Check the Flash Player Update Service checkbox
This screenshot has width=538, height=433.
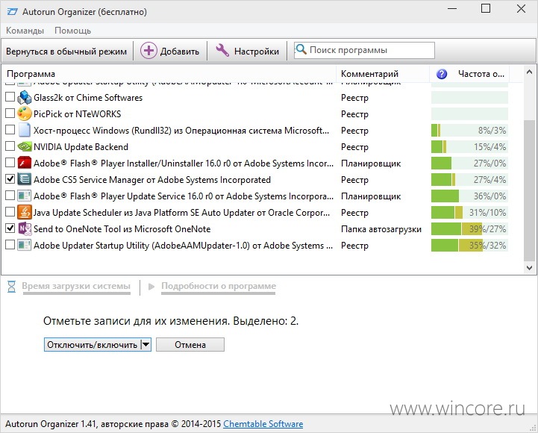tap(10, 196)
